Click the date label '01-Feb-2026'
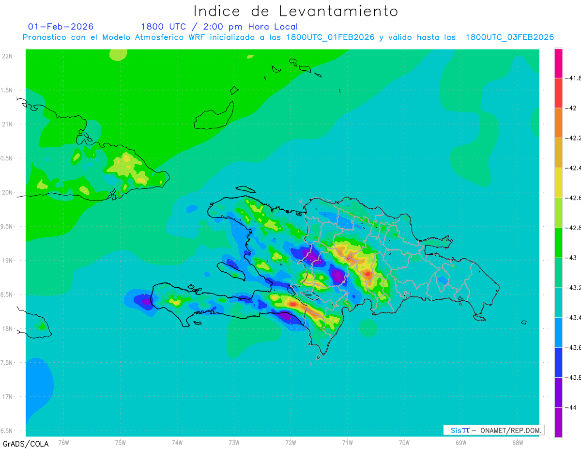This screenshot has height=449, width=581. coord(61,27)
